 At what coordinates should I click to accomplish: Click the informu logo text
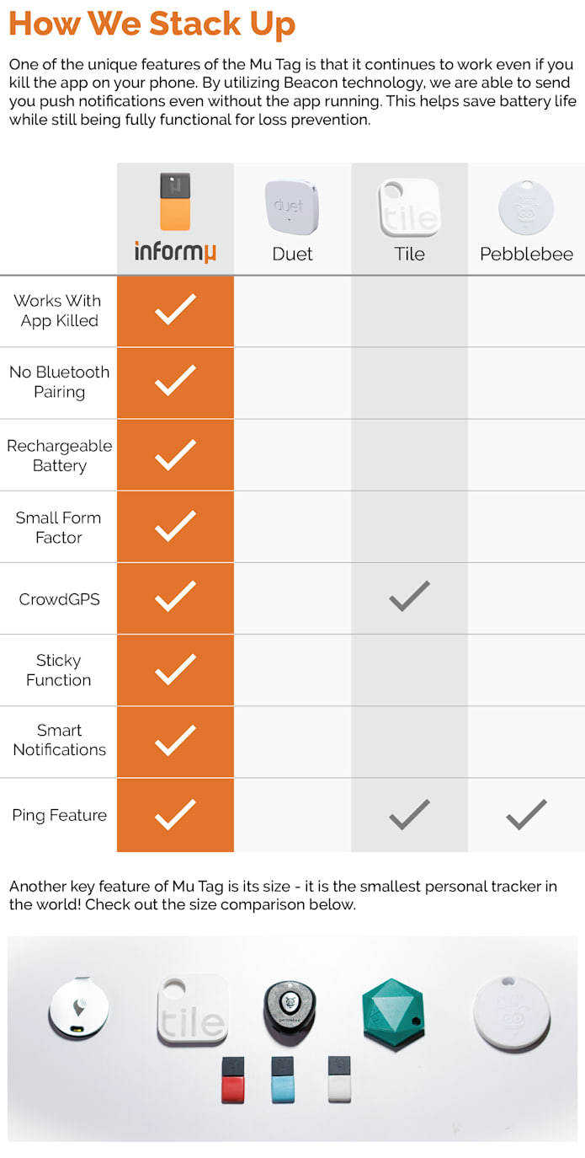click(175, 251)
